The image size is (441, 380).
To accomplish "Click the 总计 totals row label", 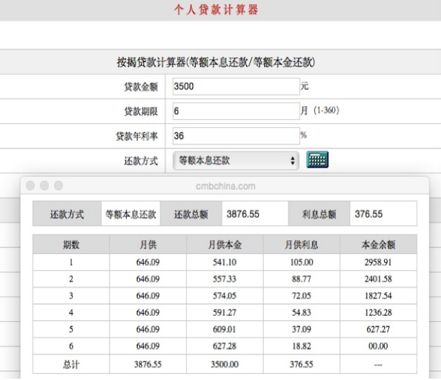I will click(x=71, y=365).
